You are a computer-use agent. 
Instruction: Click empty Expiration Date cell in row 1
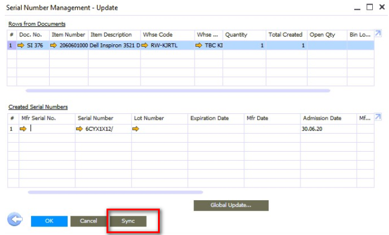pos(216,129)
